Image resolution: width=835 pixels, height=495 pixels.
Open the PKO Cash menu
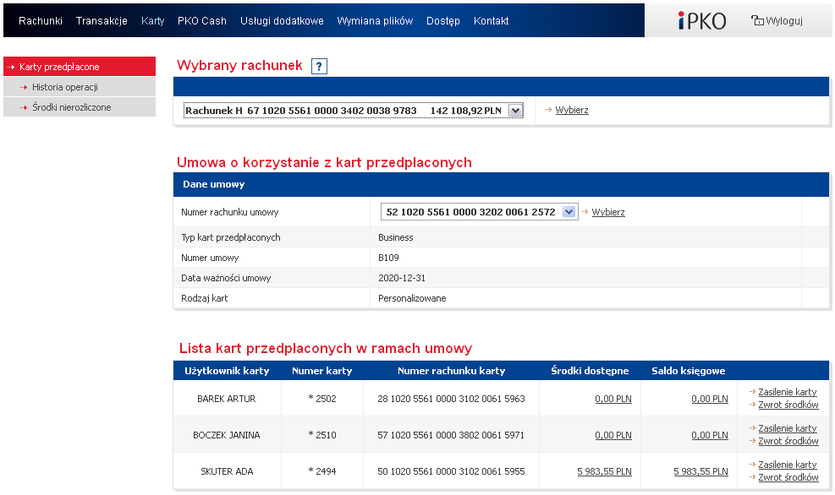(x=202, y=21)
